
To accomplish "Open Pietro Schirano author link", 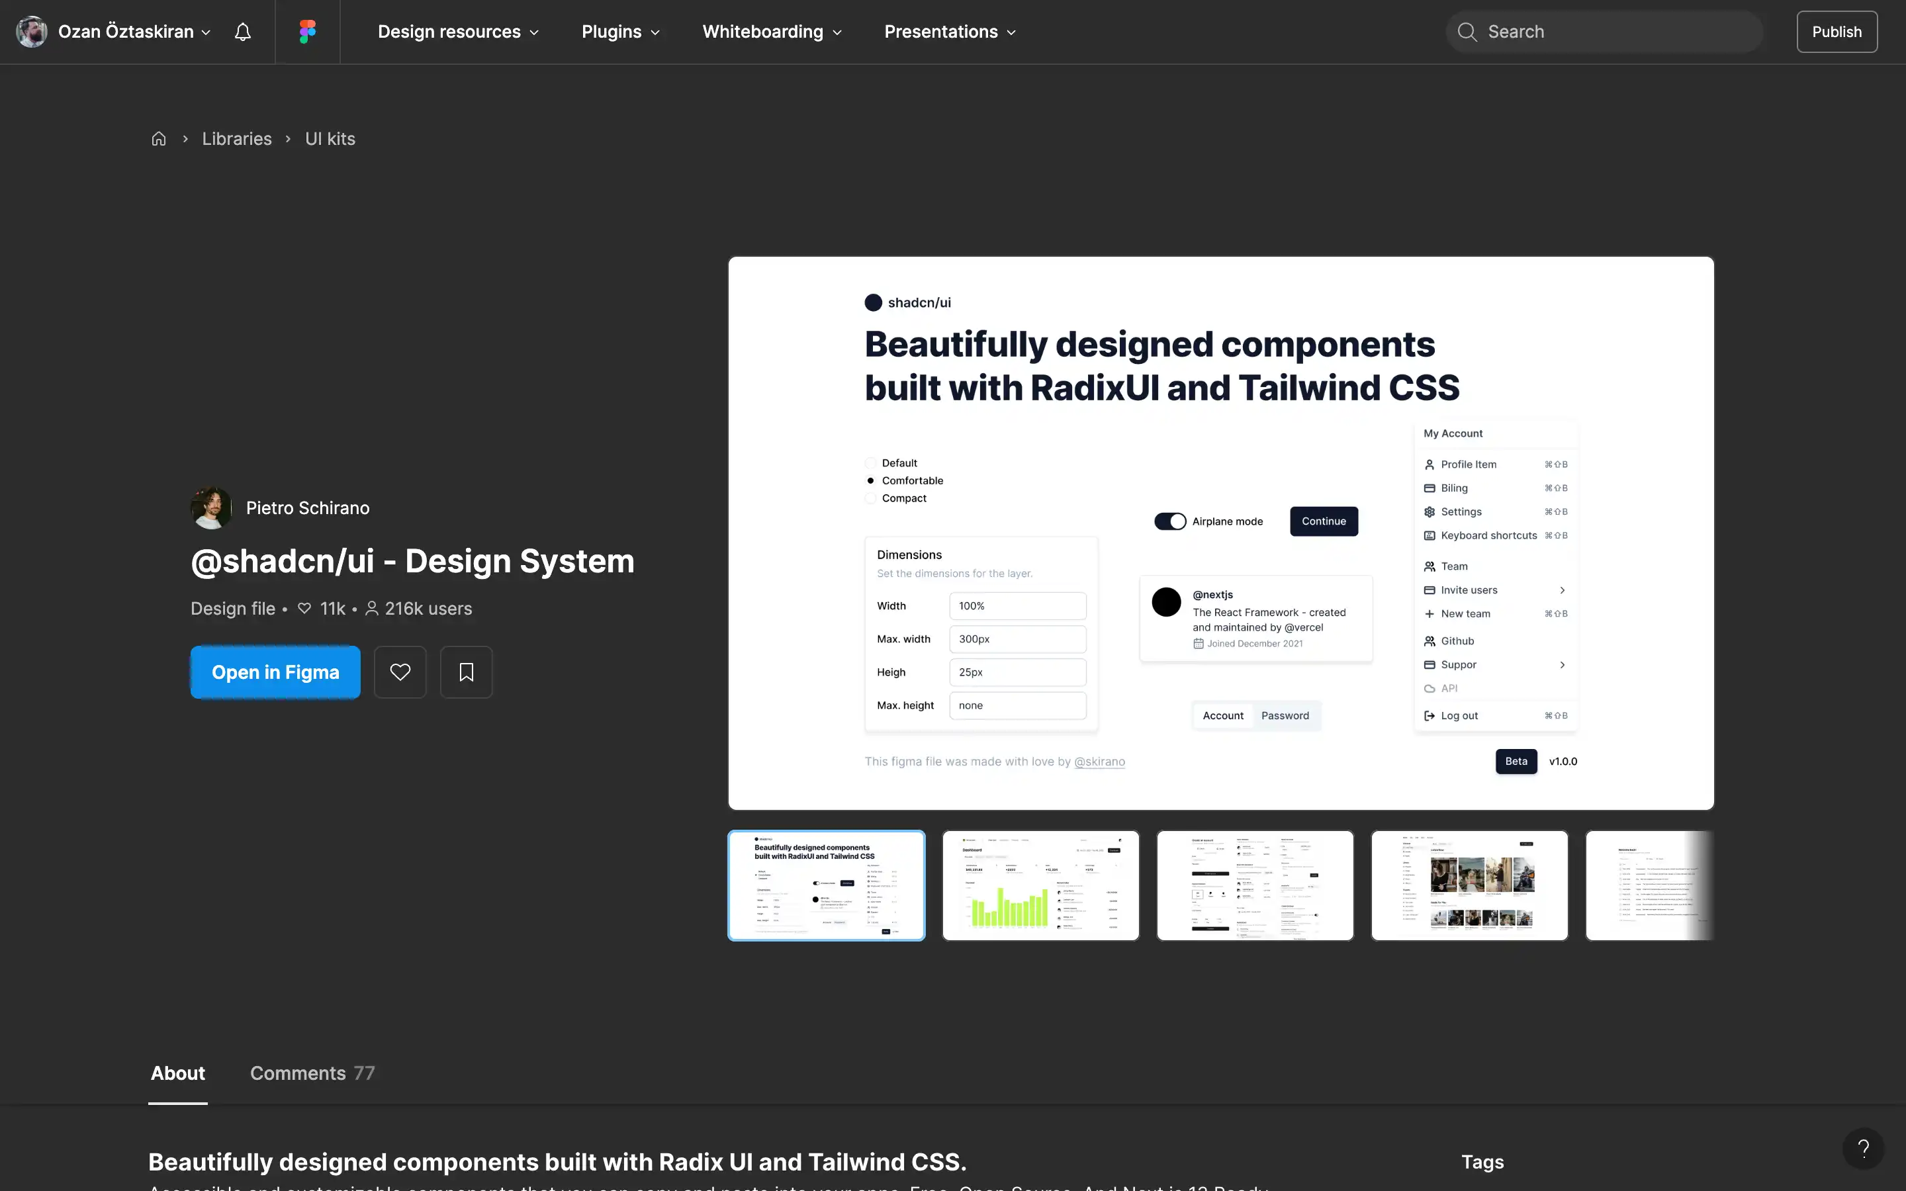I will [x=307, y=508].
